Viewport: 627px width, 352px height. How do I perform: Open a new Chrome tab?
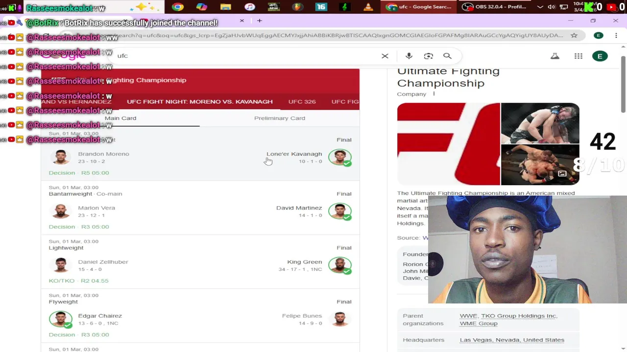pyautogui.click(x=260, y=21)
